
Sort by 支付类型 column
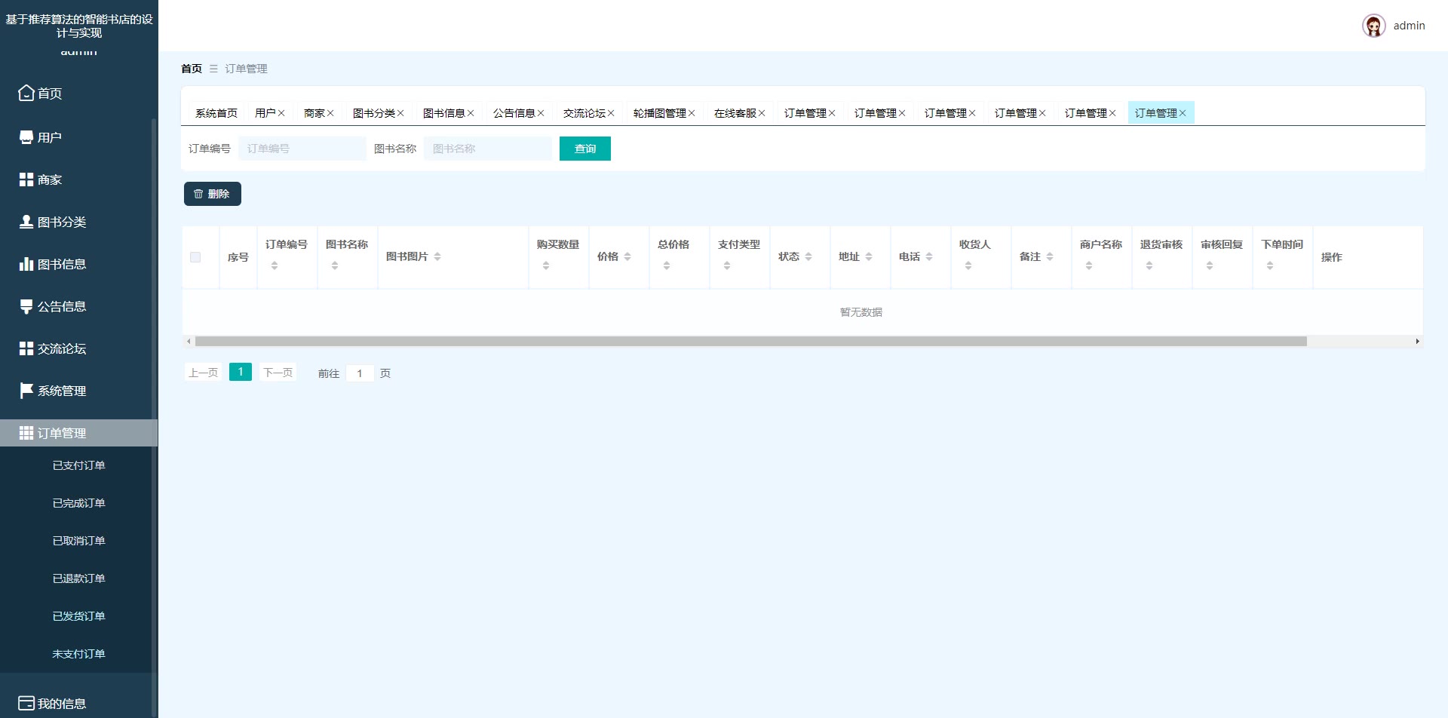coord(727,265)
